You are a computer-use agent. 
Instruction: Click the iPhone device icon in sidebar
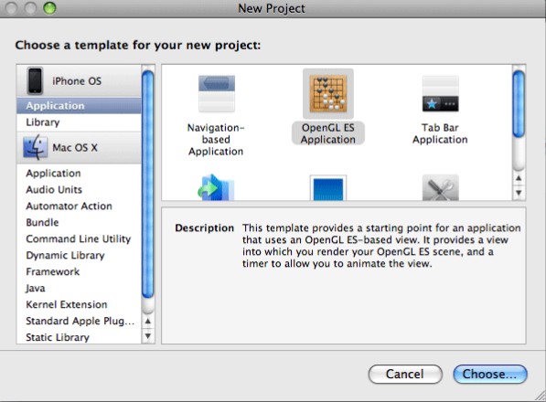[x=35, y=80]
